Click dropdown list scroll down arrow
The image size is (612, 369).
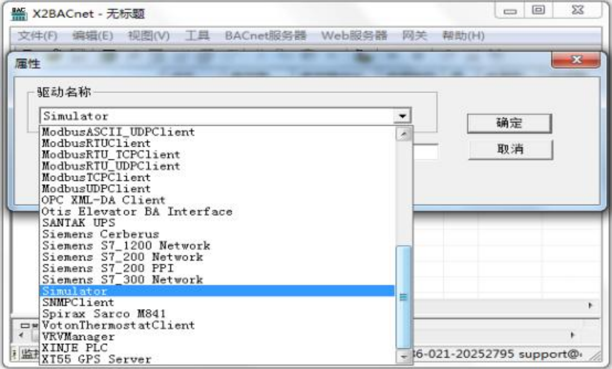coord(403,356)
